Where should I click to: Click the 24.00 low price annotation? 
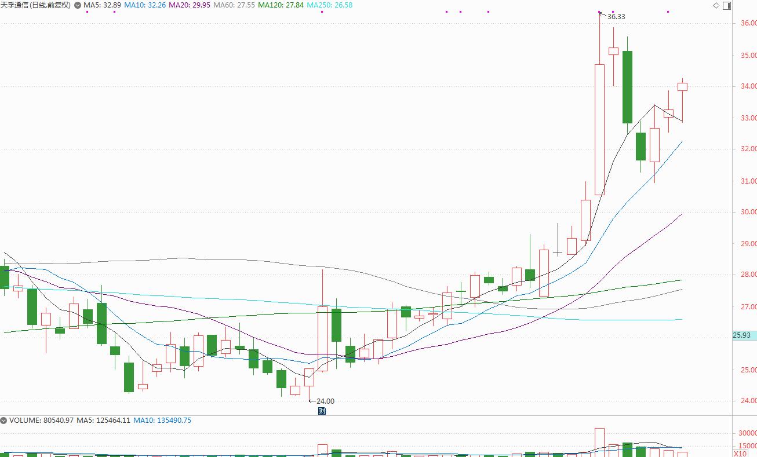click(325, 401)
